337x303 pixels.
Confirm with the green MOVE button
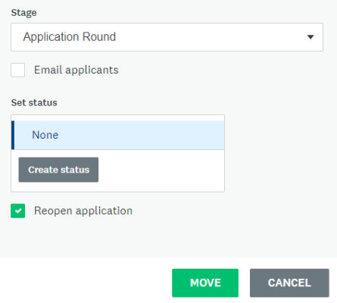(x=205, y=283)
